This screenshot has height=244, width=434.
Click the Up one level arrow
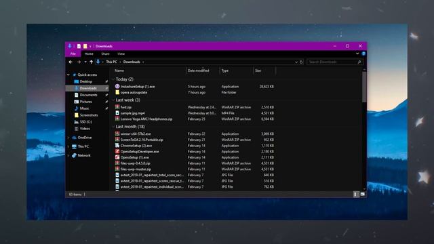[91, 62]
